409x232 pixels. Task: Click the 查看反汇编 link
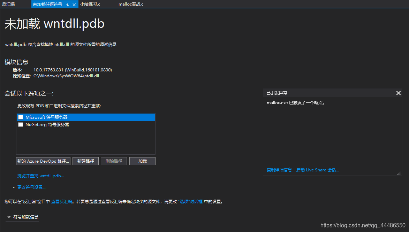click(x=62, y=202)
